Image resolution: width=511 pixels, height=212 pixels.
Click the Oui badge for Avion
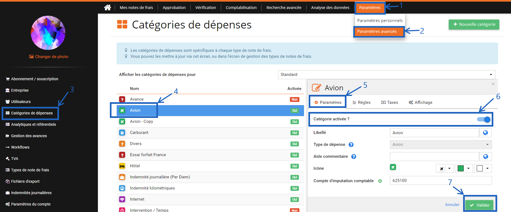[x=295, y=111]
